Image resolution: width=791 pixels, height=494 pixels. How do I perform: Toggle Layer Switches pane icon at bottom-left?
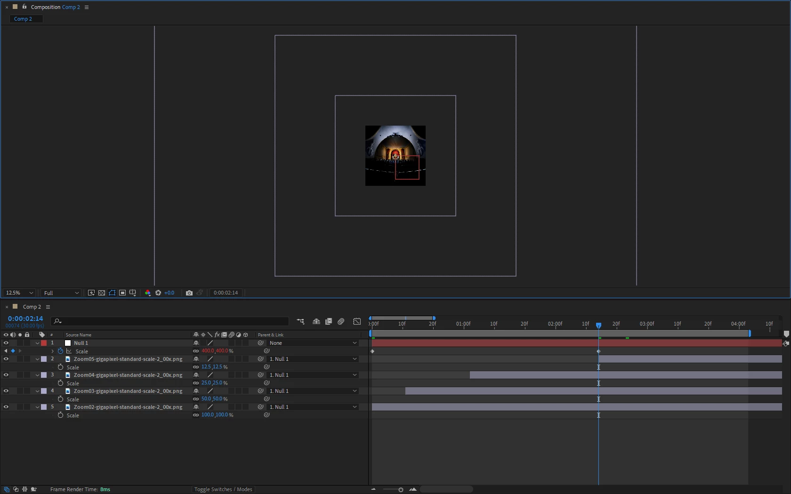7,489
